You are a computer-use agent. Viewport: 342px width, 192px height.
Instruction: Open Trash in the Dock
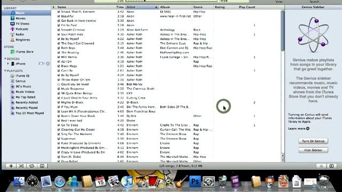coord(324,181)
